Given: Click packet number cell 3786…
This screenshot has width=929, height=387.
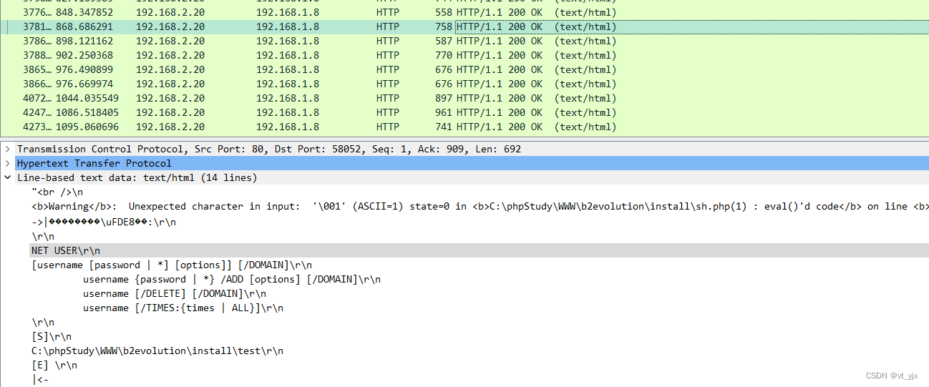Looking at the screenshot, I should coord(36,41).
